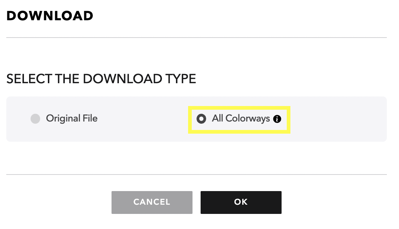The image size is (399, 229).
Task: Click the DOWNLOAD dialog title
Action: click(x=50, y=16)
